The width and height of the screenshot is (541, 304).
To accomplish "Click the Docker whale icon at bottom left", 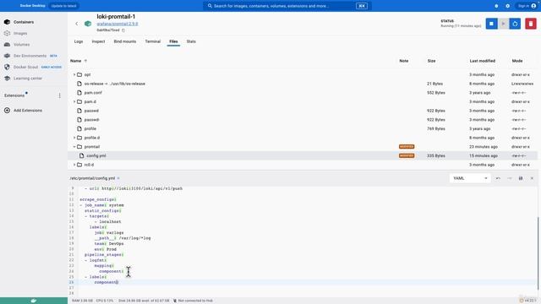I will pyautogui.click(x=34, y=301).
